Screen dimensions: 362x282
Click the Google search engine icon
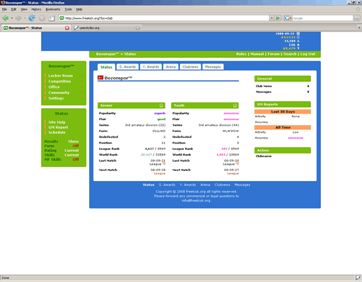[x=287, y=18]
